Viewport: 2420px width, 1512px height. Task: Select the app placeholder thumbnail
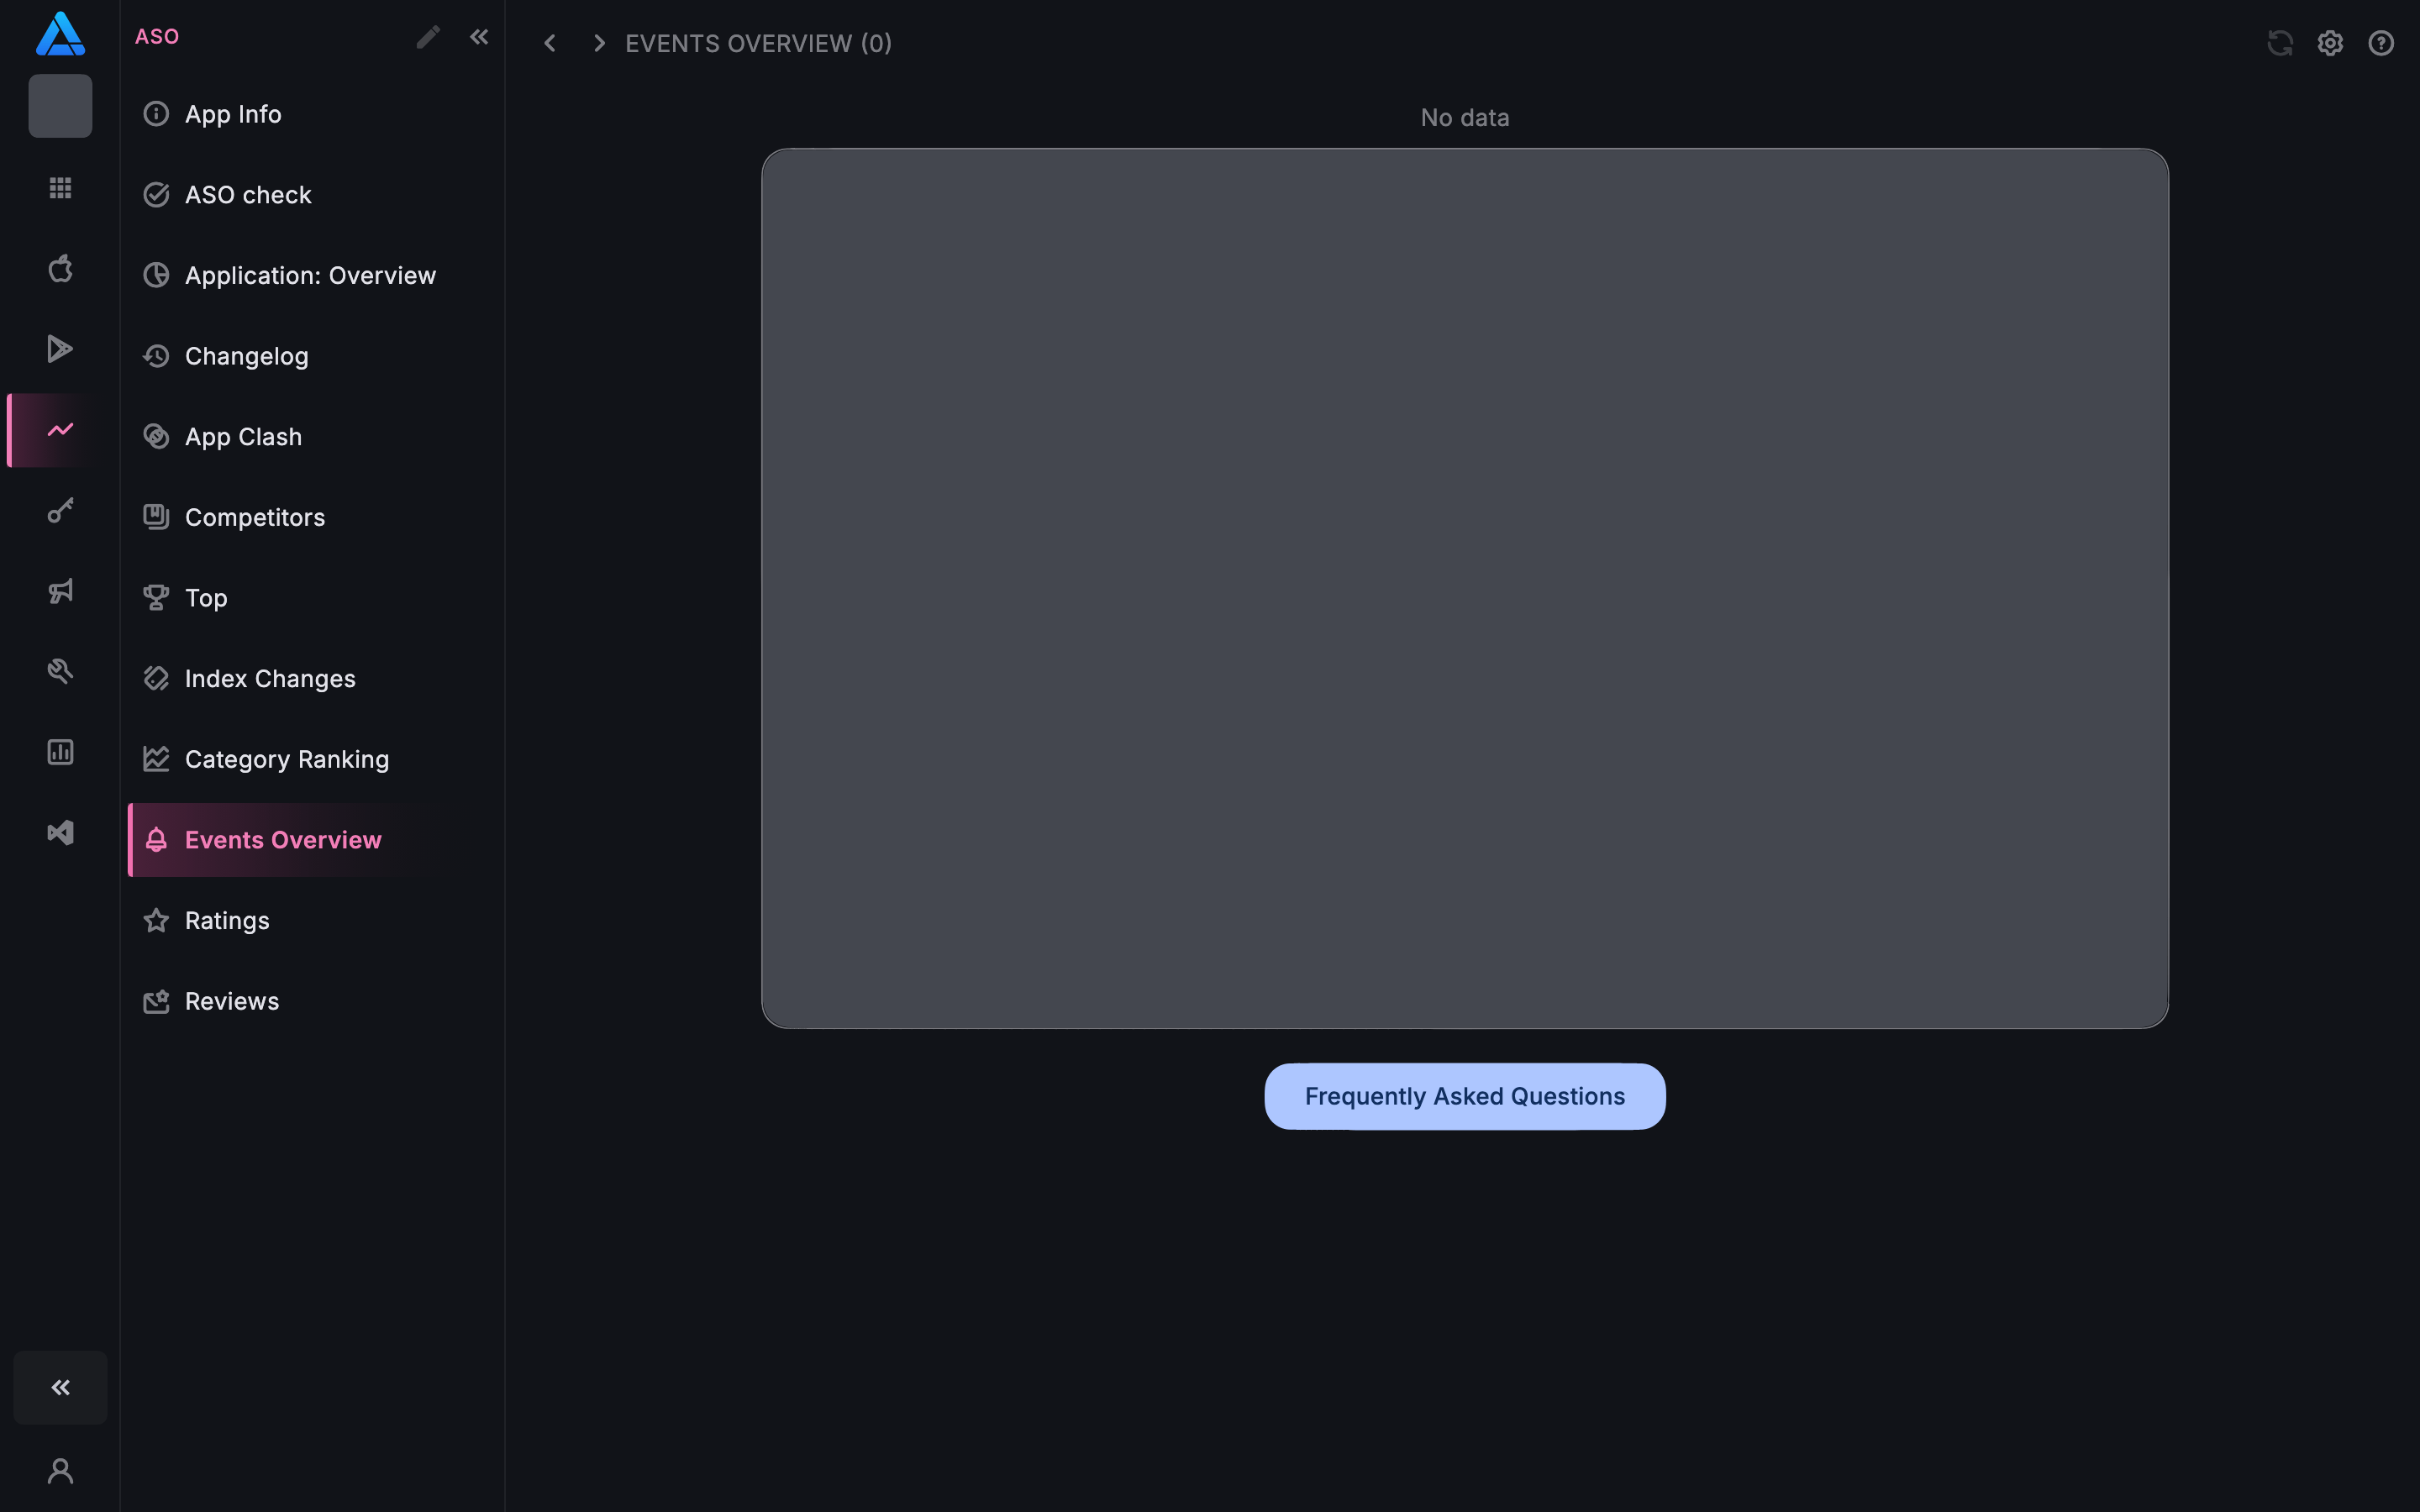(60, 106)
